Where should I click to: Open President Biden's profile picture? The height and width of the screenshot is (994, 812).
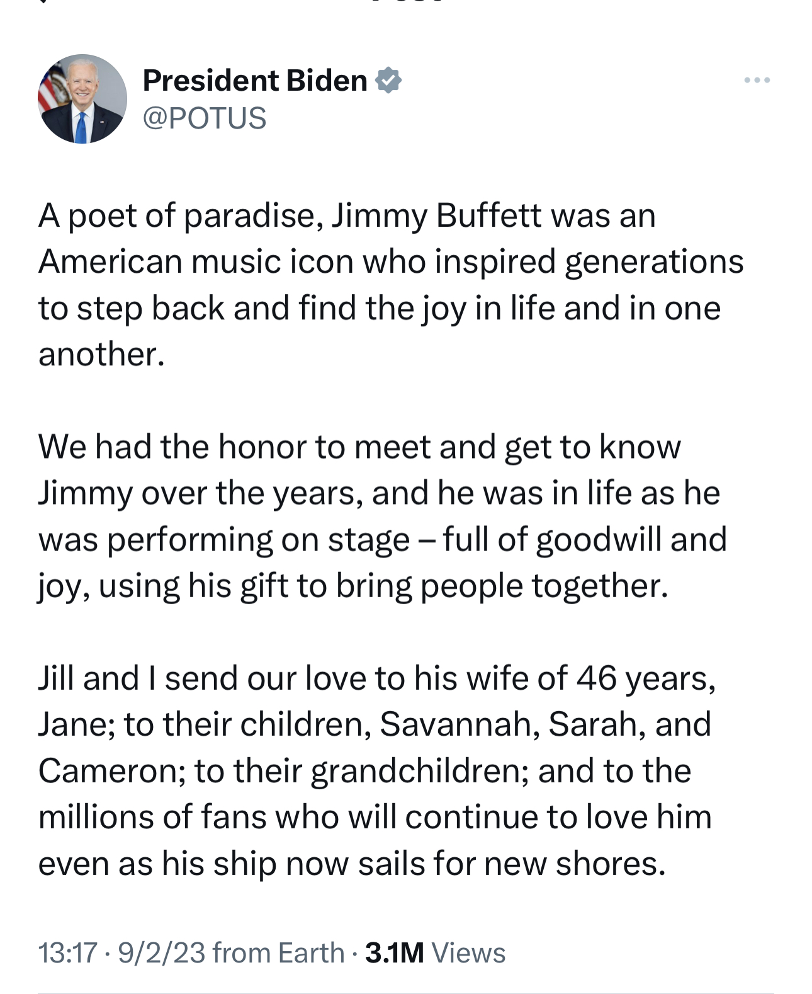[x=82, y=99]
